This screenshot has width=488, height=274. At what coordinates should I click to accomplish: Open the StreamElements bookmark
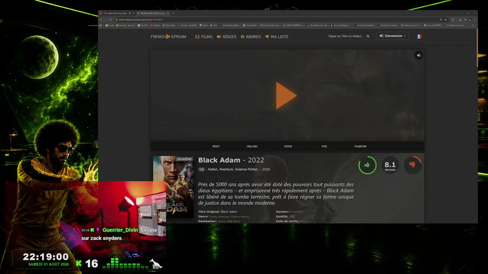(x=317, y=25)
